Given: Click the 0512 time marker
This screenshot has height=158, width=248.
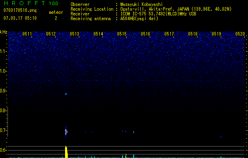Looking at the screenshot, I should coord(51,34).
